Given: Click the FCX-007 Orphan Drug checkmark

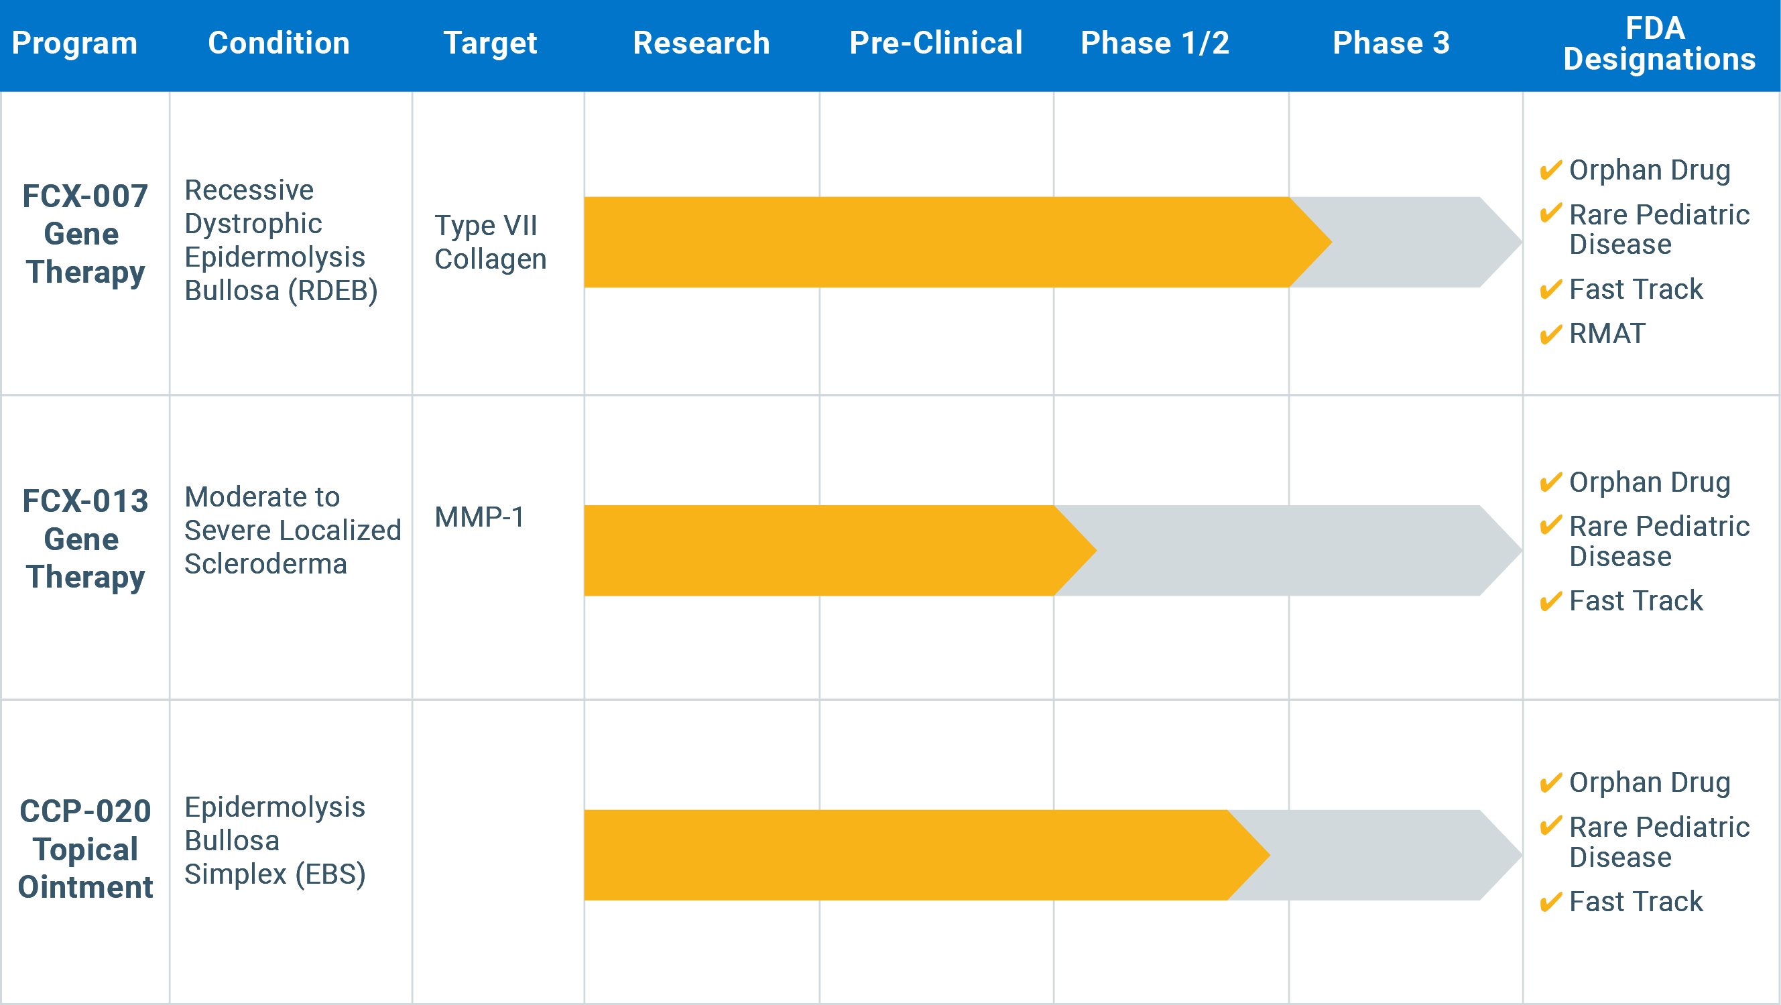Looking at the screenshot, I should click(1551, 170).
